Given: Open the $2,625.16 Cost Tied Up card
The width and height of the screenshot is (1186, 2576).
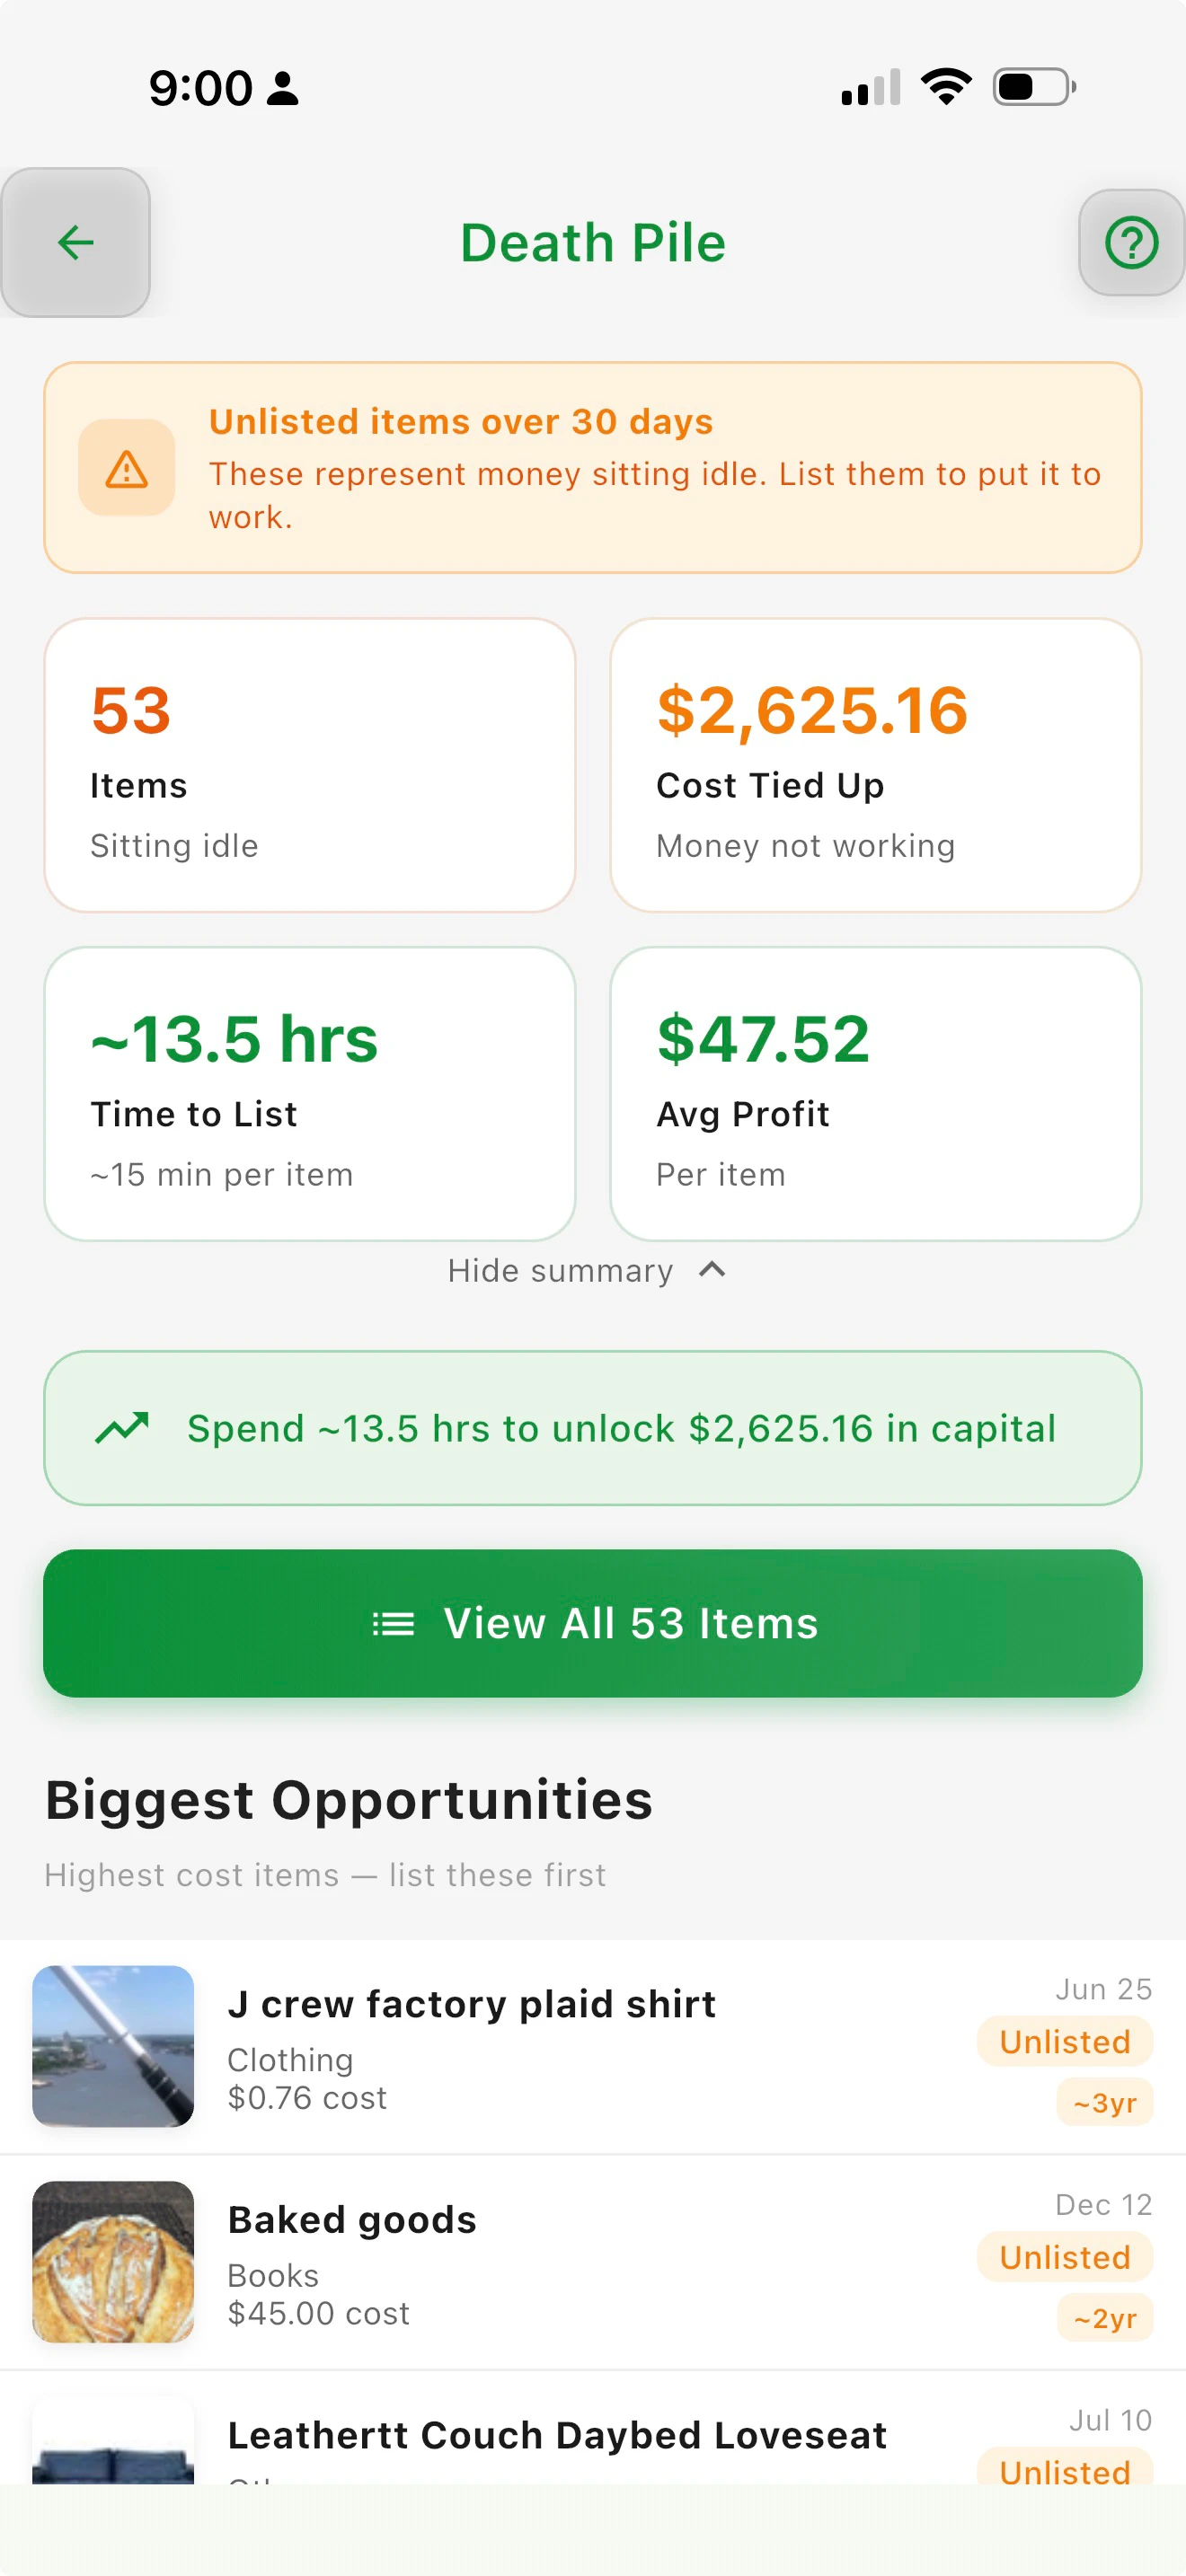Looking at the screenshot, I should [x=876, y=765].
